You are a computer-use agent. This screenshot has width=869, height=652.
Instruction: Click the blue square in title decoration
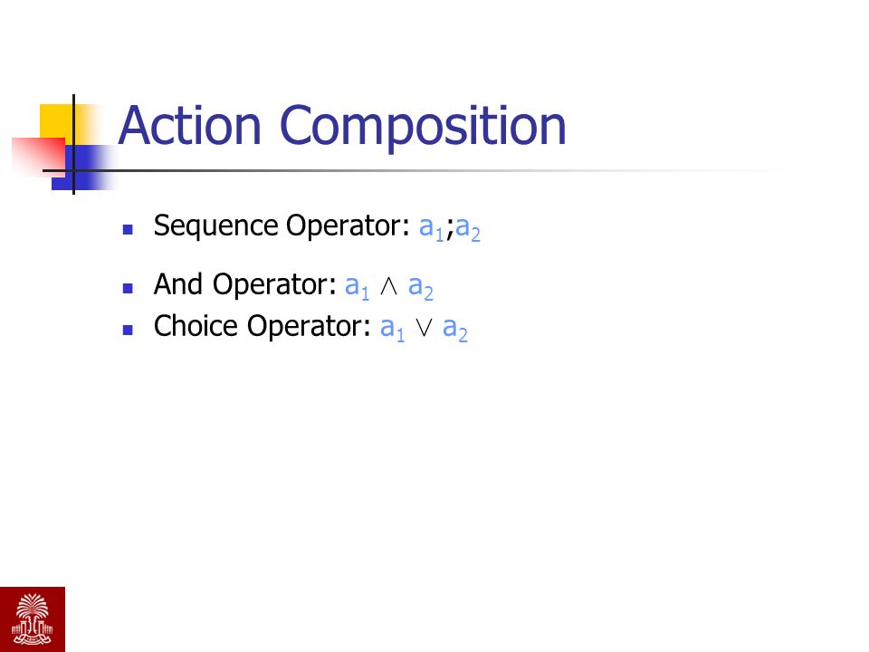point(82,168)
